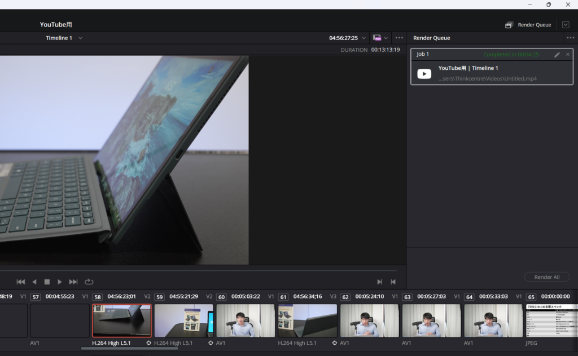Restore down the application window
The width and height of the screenshot is (578, 356).
coord(549,5)
